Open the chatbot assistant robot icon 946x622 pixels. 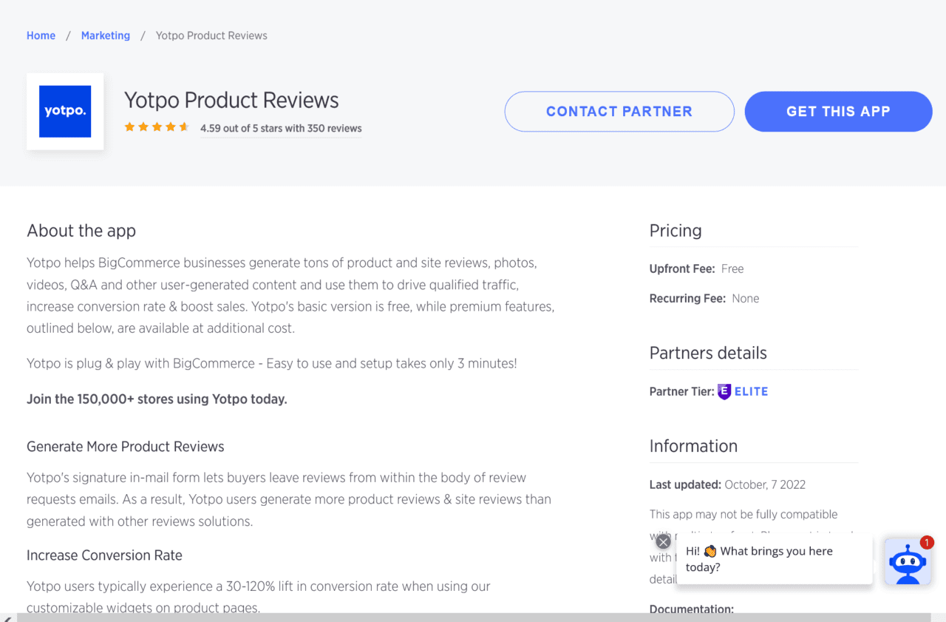click(x=908, y=562)
